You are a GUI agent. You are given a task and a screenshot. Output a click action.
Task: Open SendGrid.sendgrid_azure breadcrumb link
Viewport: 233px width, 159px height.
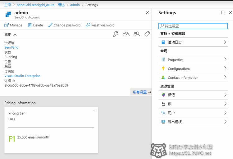pyautogui.click(x=41, y=5)
